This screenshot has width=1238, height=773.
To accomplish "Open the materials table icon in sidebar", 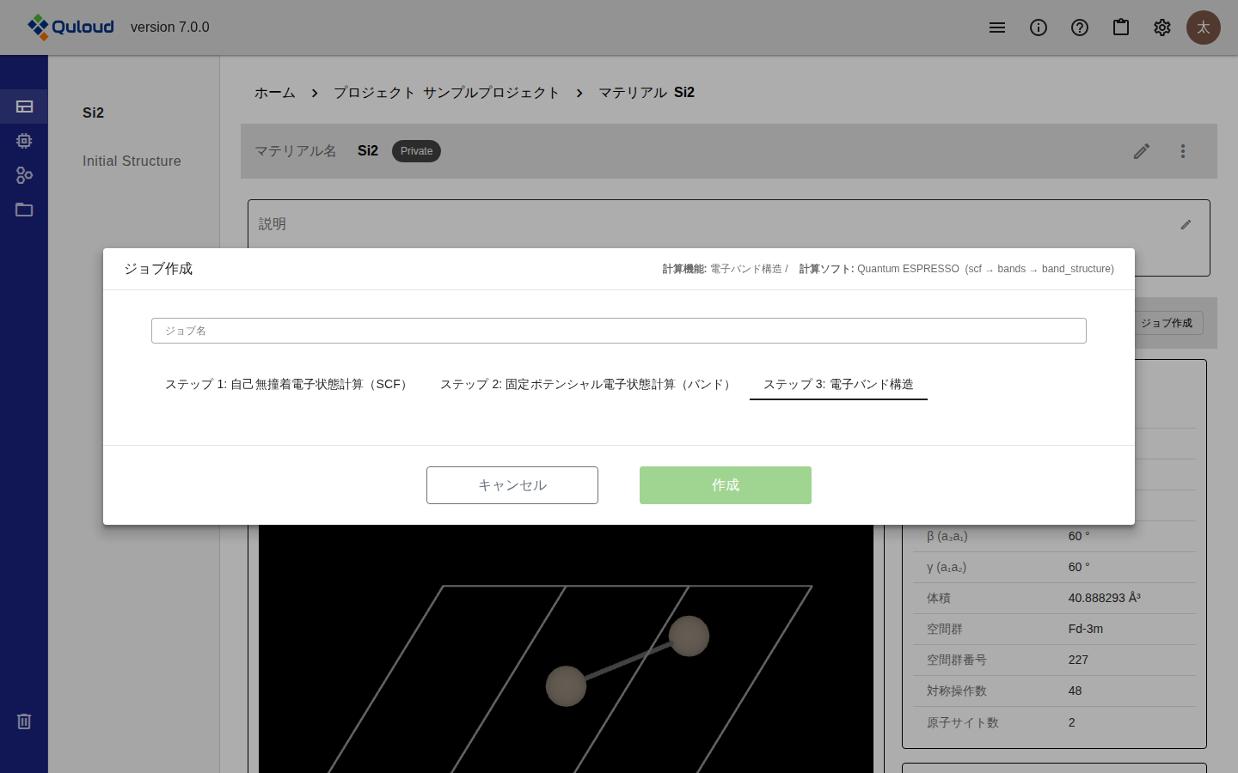I will (x=24, y=107).
